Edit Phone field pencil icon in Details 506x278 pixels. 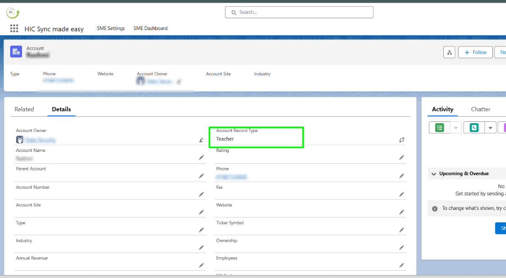point(401,176)
